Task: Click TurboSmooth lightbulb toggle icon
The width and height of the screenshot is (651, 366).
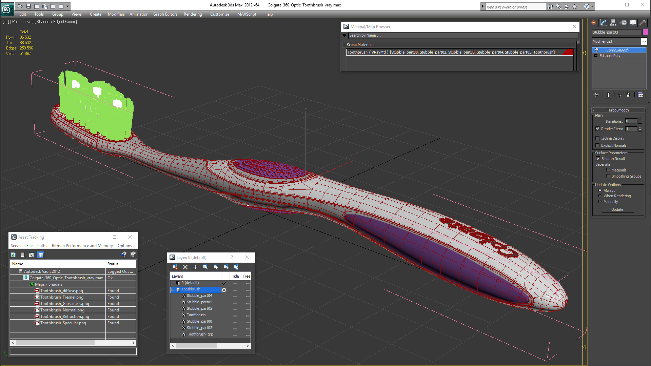Action: tap(597, 50)
